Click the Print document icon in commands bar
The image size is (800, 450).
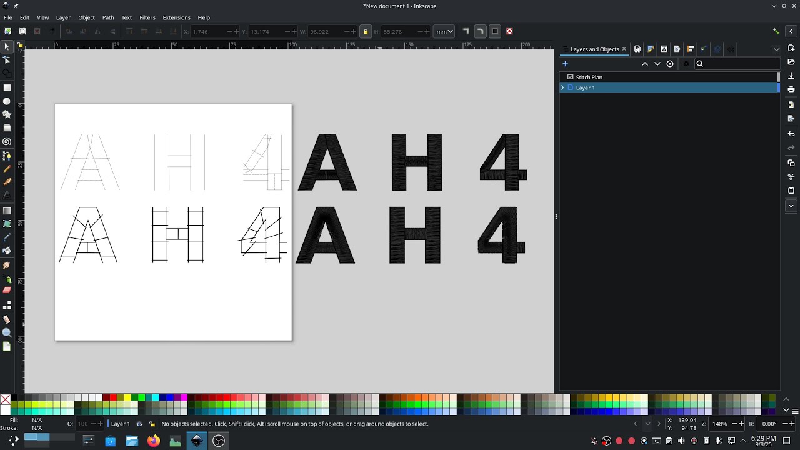(x=791, y=89)
